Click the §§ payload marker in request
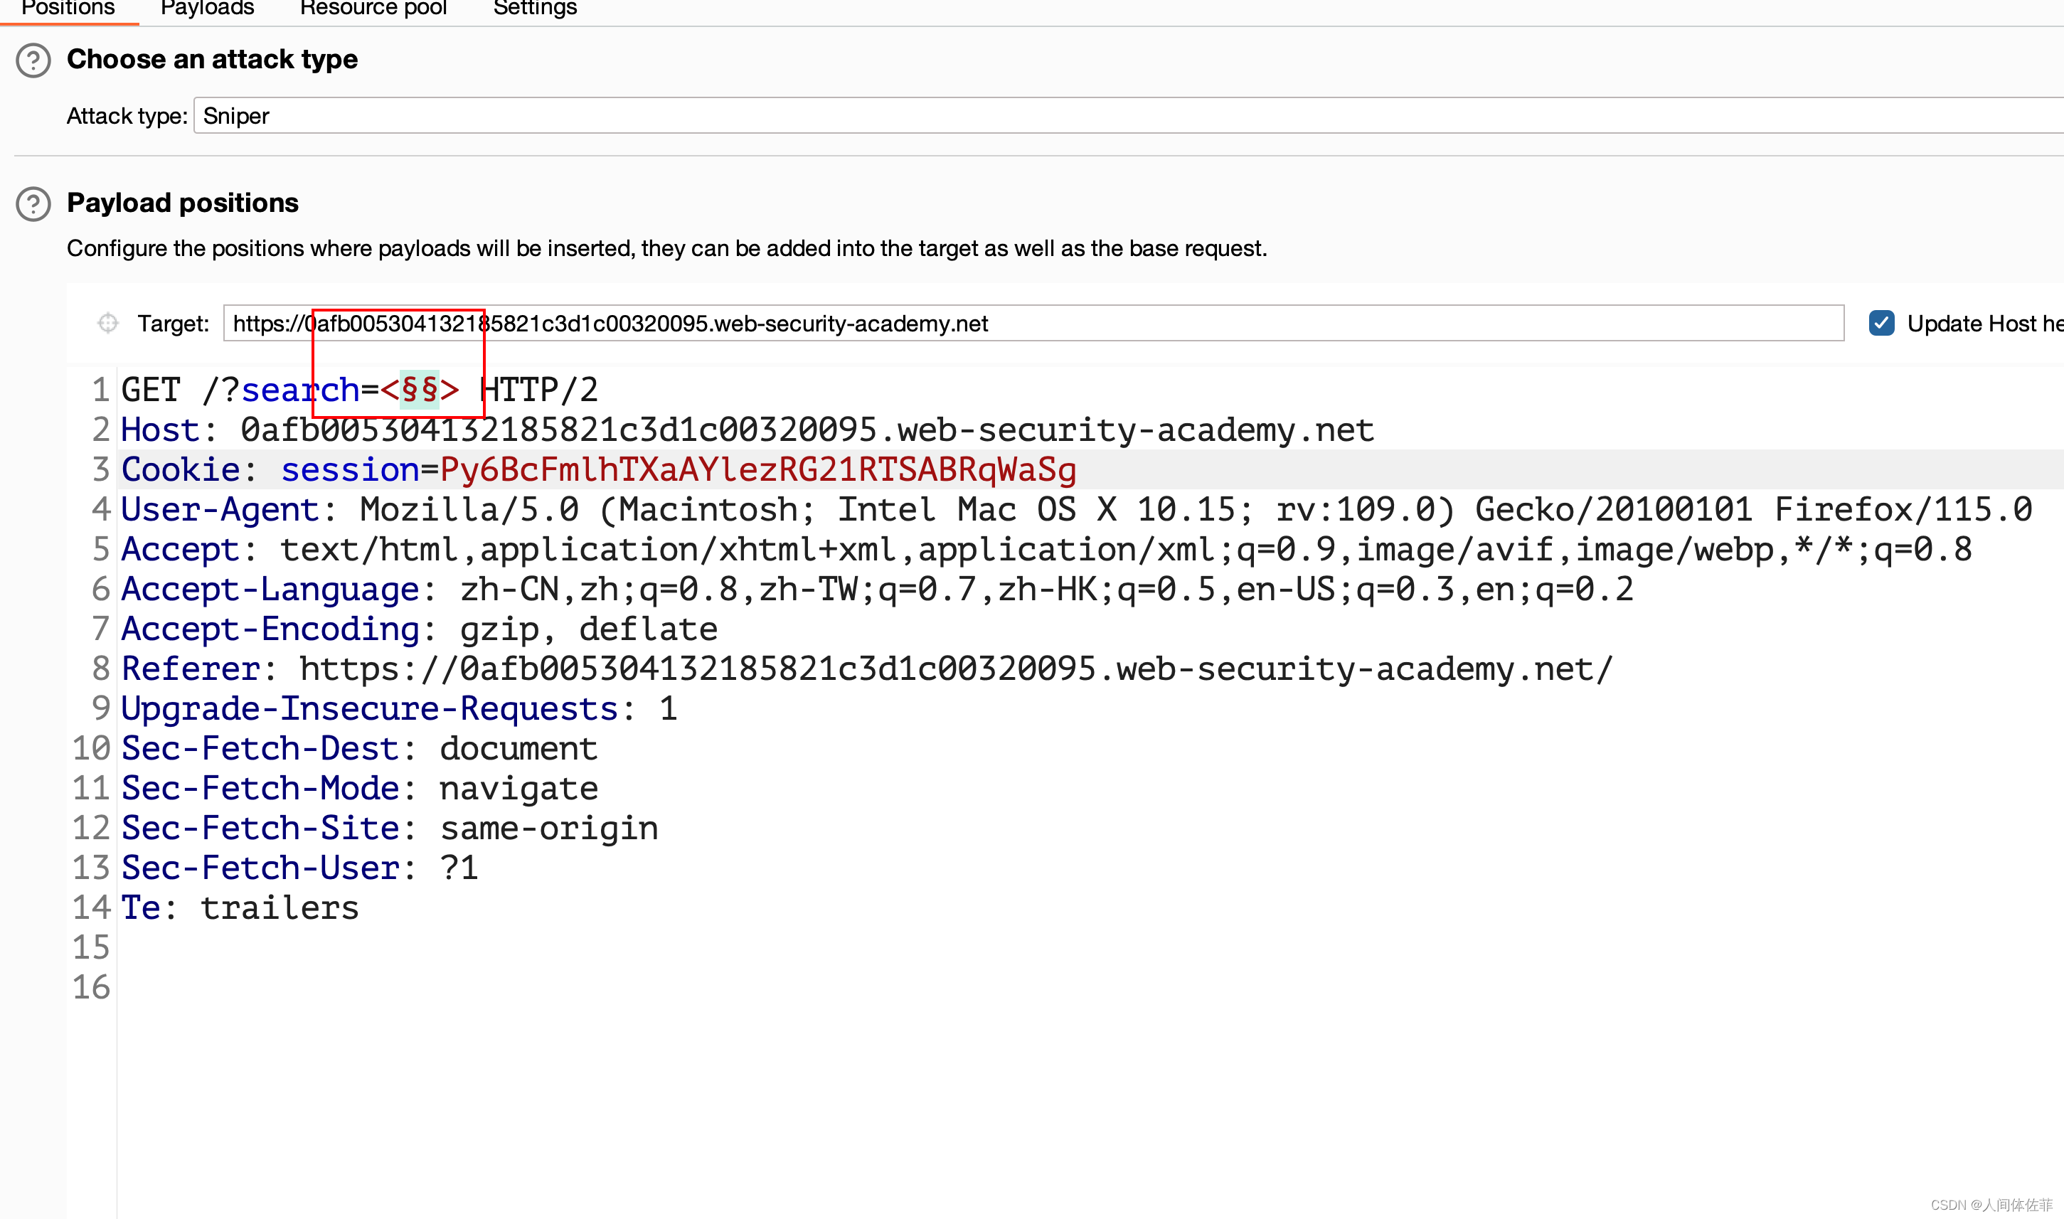This screenshot has width=2064, height=1219. pyautogui.click(x=419, y=390)
